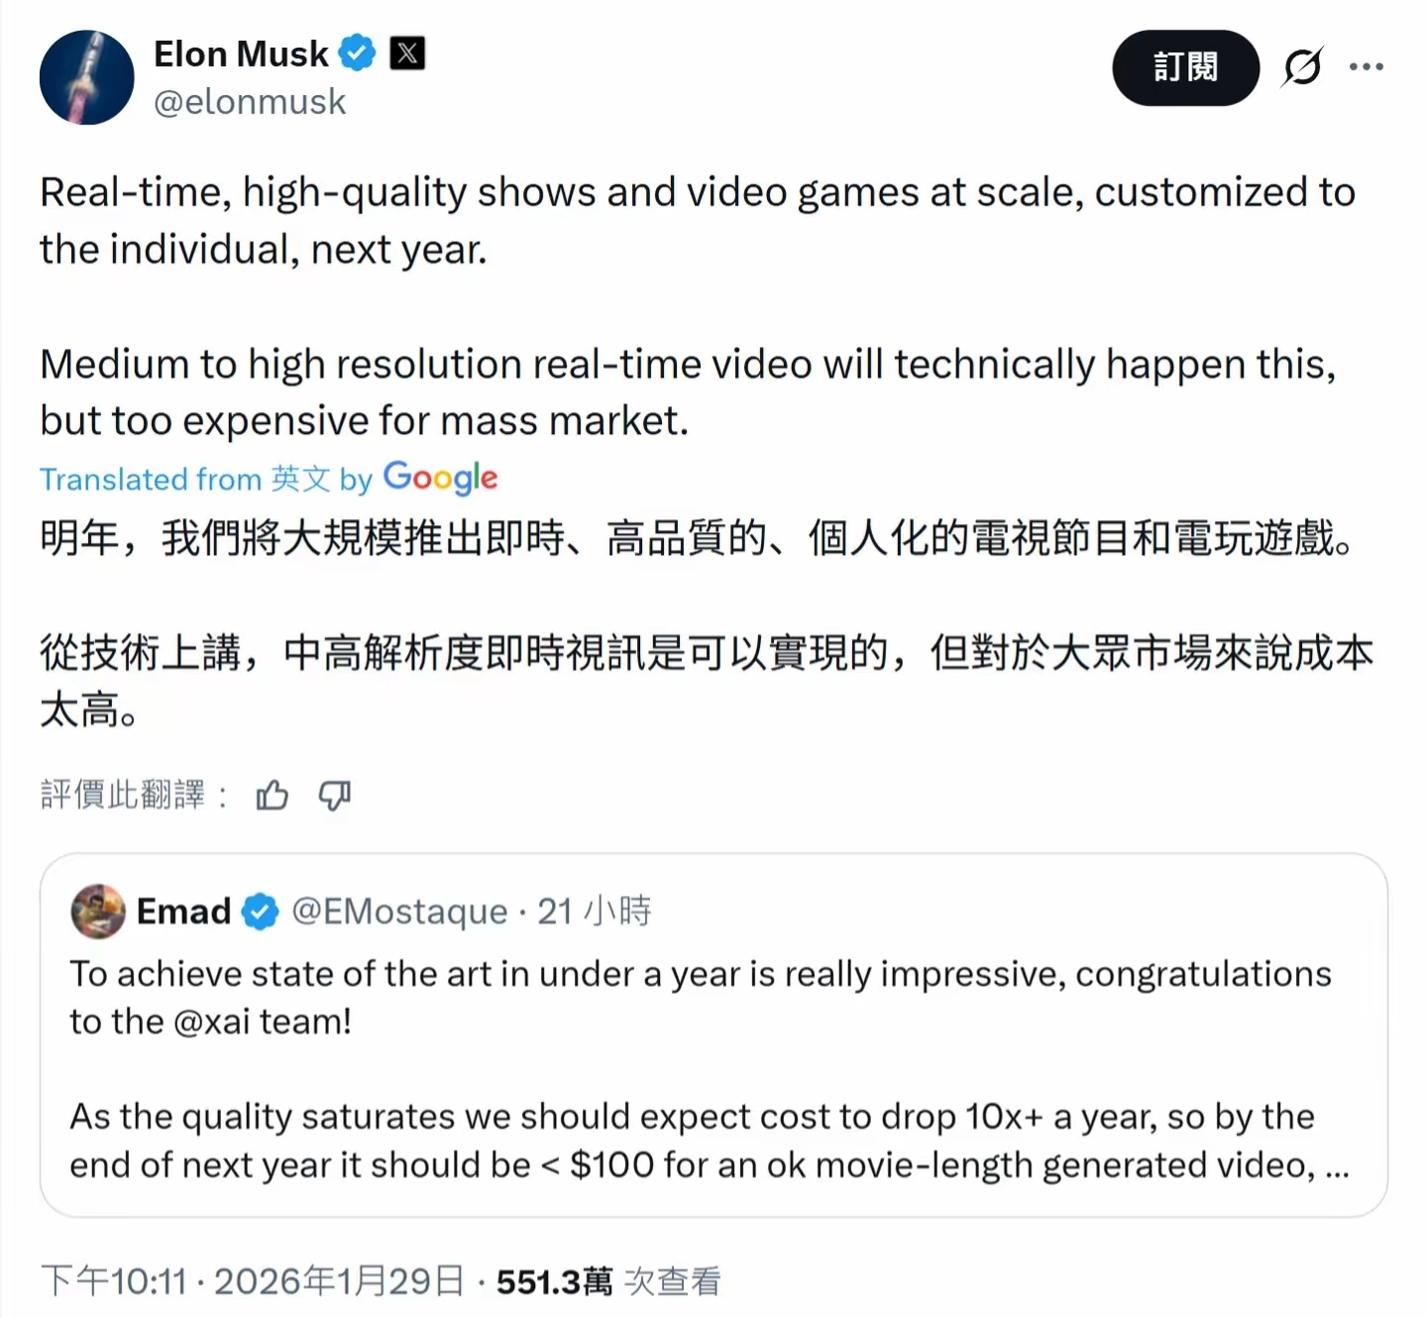Click the Google logo in translation credit
1427x1318 pixels.
click(x=440, y=478)
